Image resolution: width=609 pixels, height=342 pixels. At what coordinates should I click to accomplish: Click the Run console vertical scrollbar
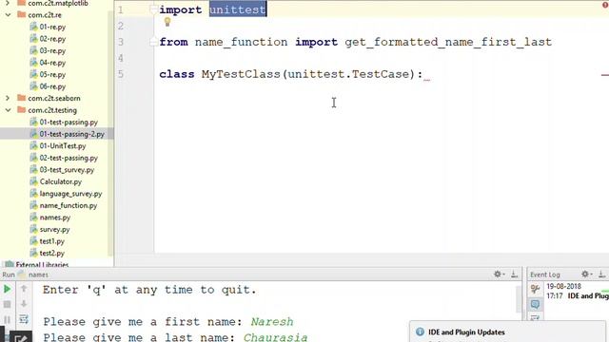pyautogui.click(x=518, y=299)
